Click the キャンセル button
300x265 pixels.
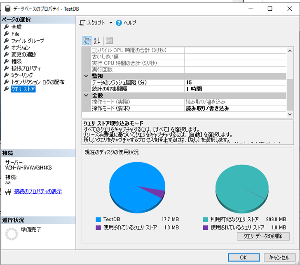(x=279, y=258)
